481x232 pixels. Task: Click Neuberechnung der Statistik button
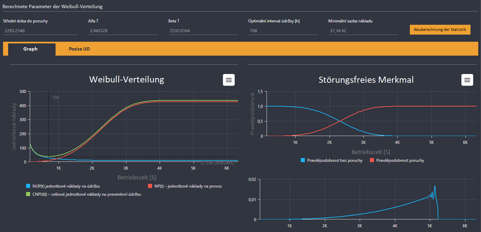pyautogui.click(x=440, y=30)
